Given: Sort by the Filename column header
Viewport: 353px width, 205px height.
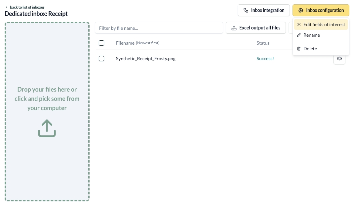Looking at the screenshot, I should coord(125,43).
